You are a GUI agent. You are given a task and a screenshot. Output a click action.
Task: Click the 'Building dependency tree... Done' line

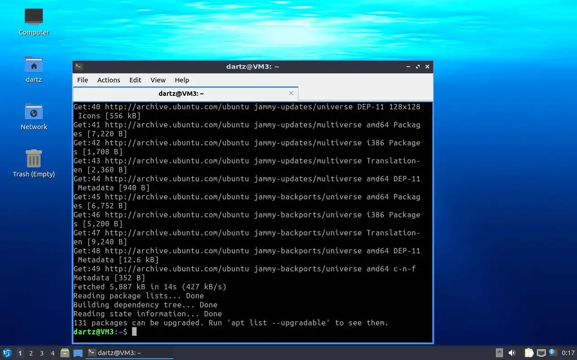click(146, 305)
